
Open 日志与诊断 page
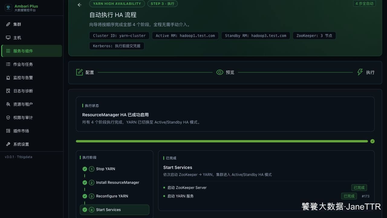(x=32, y=91)
